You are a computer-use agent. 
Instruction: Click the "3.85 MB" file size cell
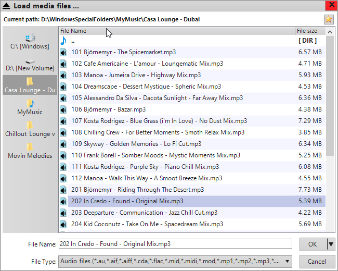(x=310, y=132)
